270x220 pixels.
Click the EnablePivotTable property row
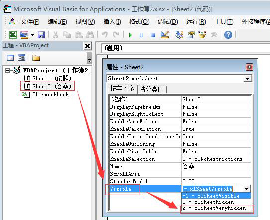pos(180,151)
